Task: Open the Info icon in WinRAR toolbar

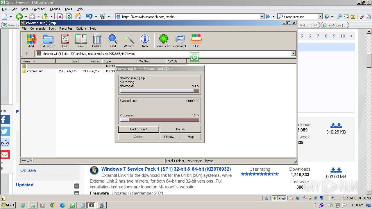Action: click(145, 41)
